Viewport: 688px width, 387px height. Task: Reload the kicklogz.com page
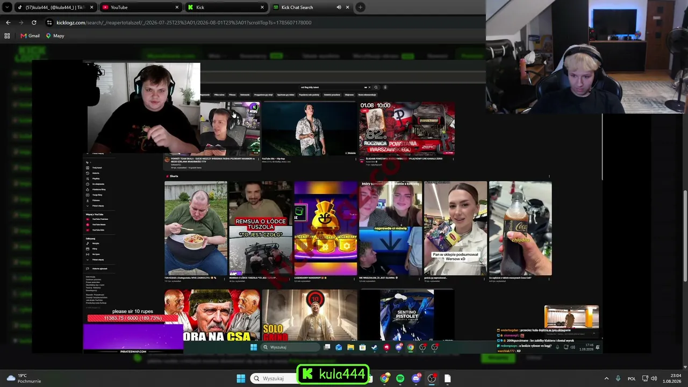34,23
